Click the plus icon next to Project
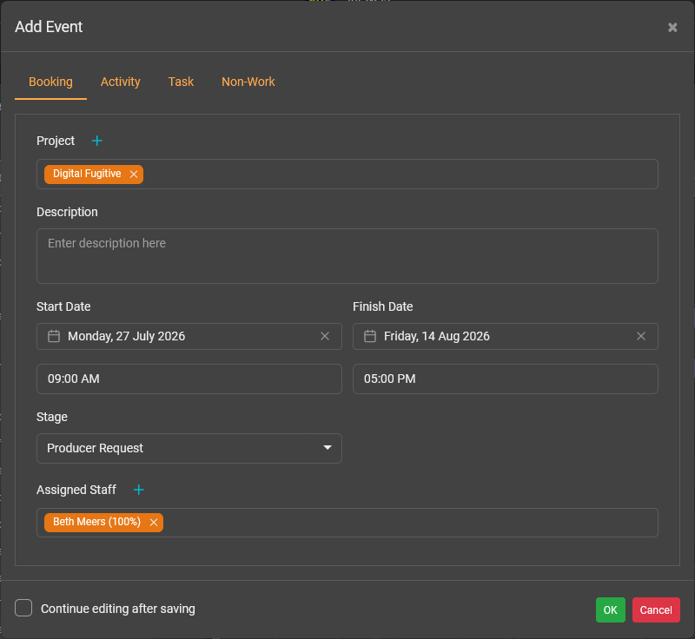695x639 pixels. tap(97, 141)
